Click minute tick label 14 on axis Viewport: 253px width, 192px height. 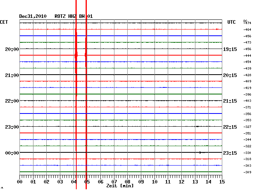coord(208,182)
